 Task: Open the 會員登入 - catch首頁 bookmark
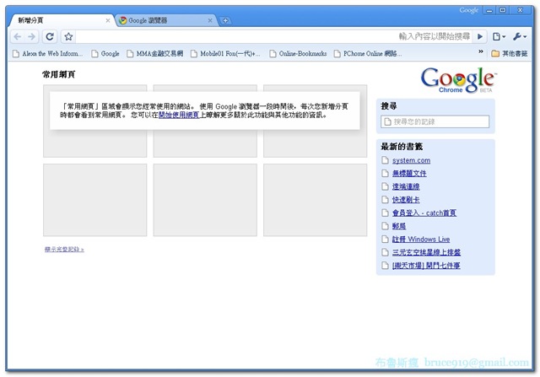[424, 213]
